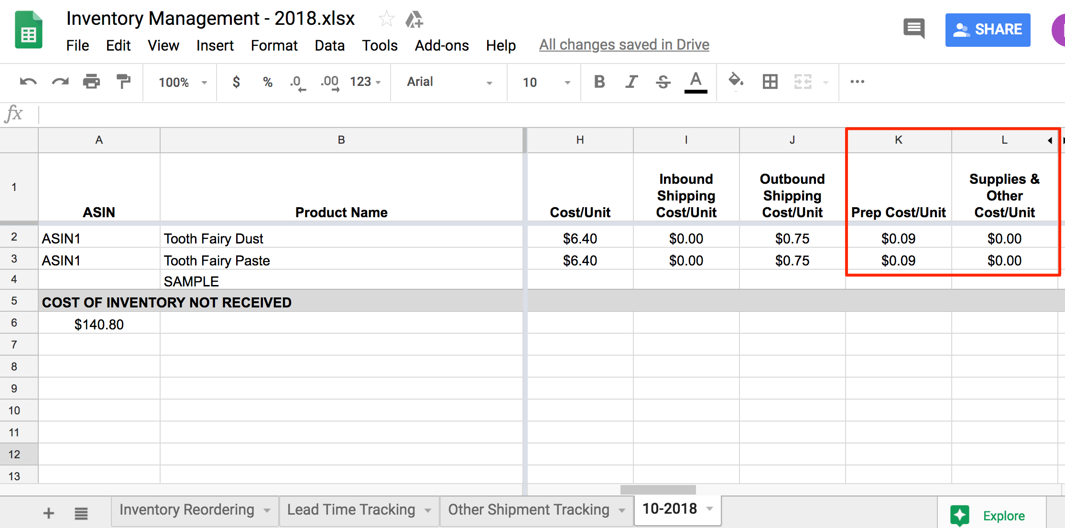This screenshot has height=528, width=1065.
Task: Click the SHARE button
Action: click(988, 30)
